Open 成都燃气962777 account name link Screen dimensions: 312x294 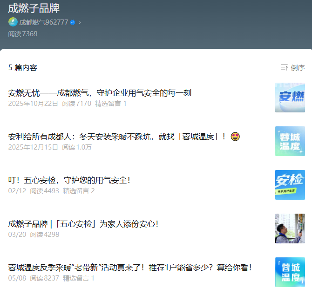[x=44, y=22]
